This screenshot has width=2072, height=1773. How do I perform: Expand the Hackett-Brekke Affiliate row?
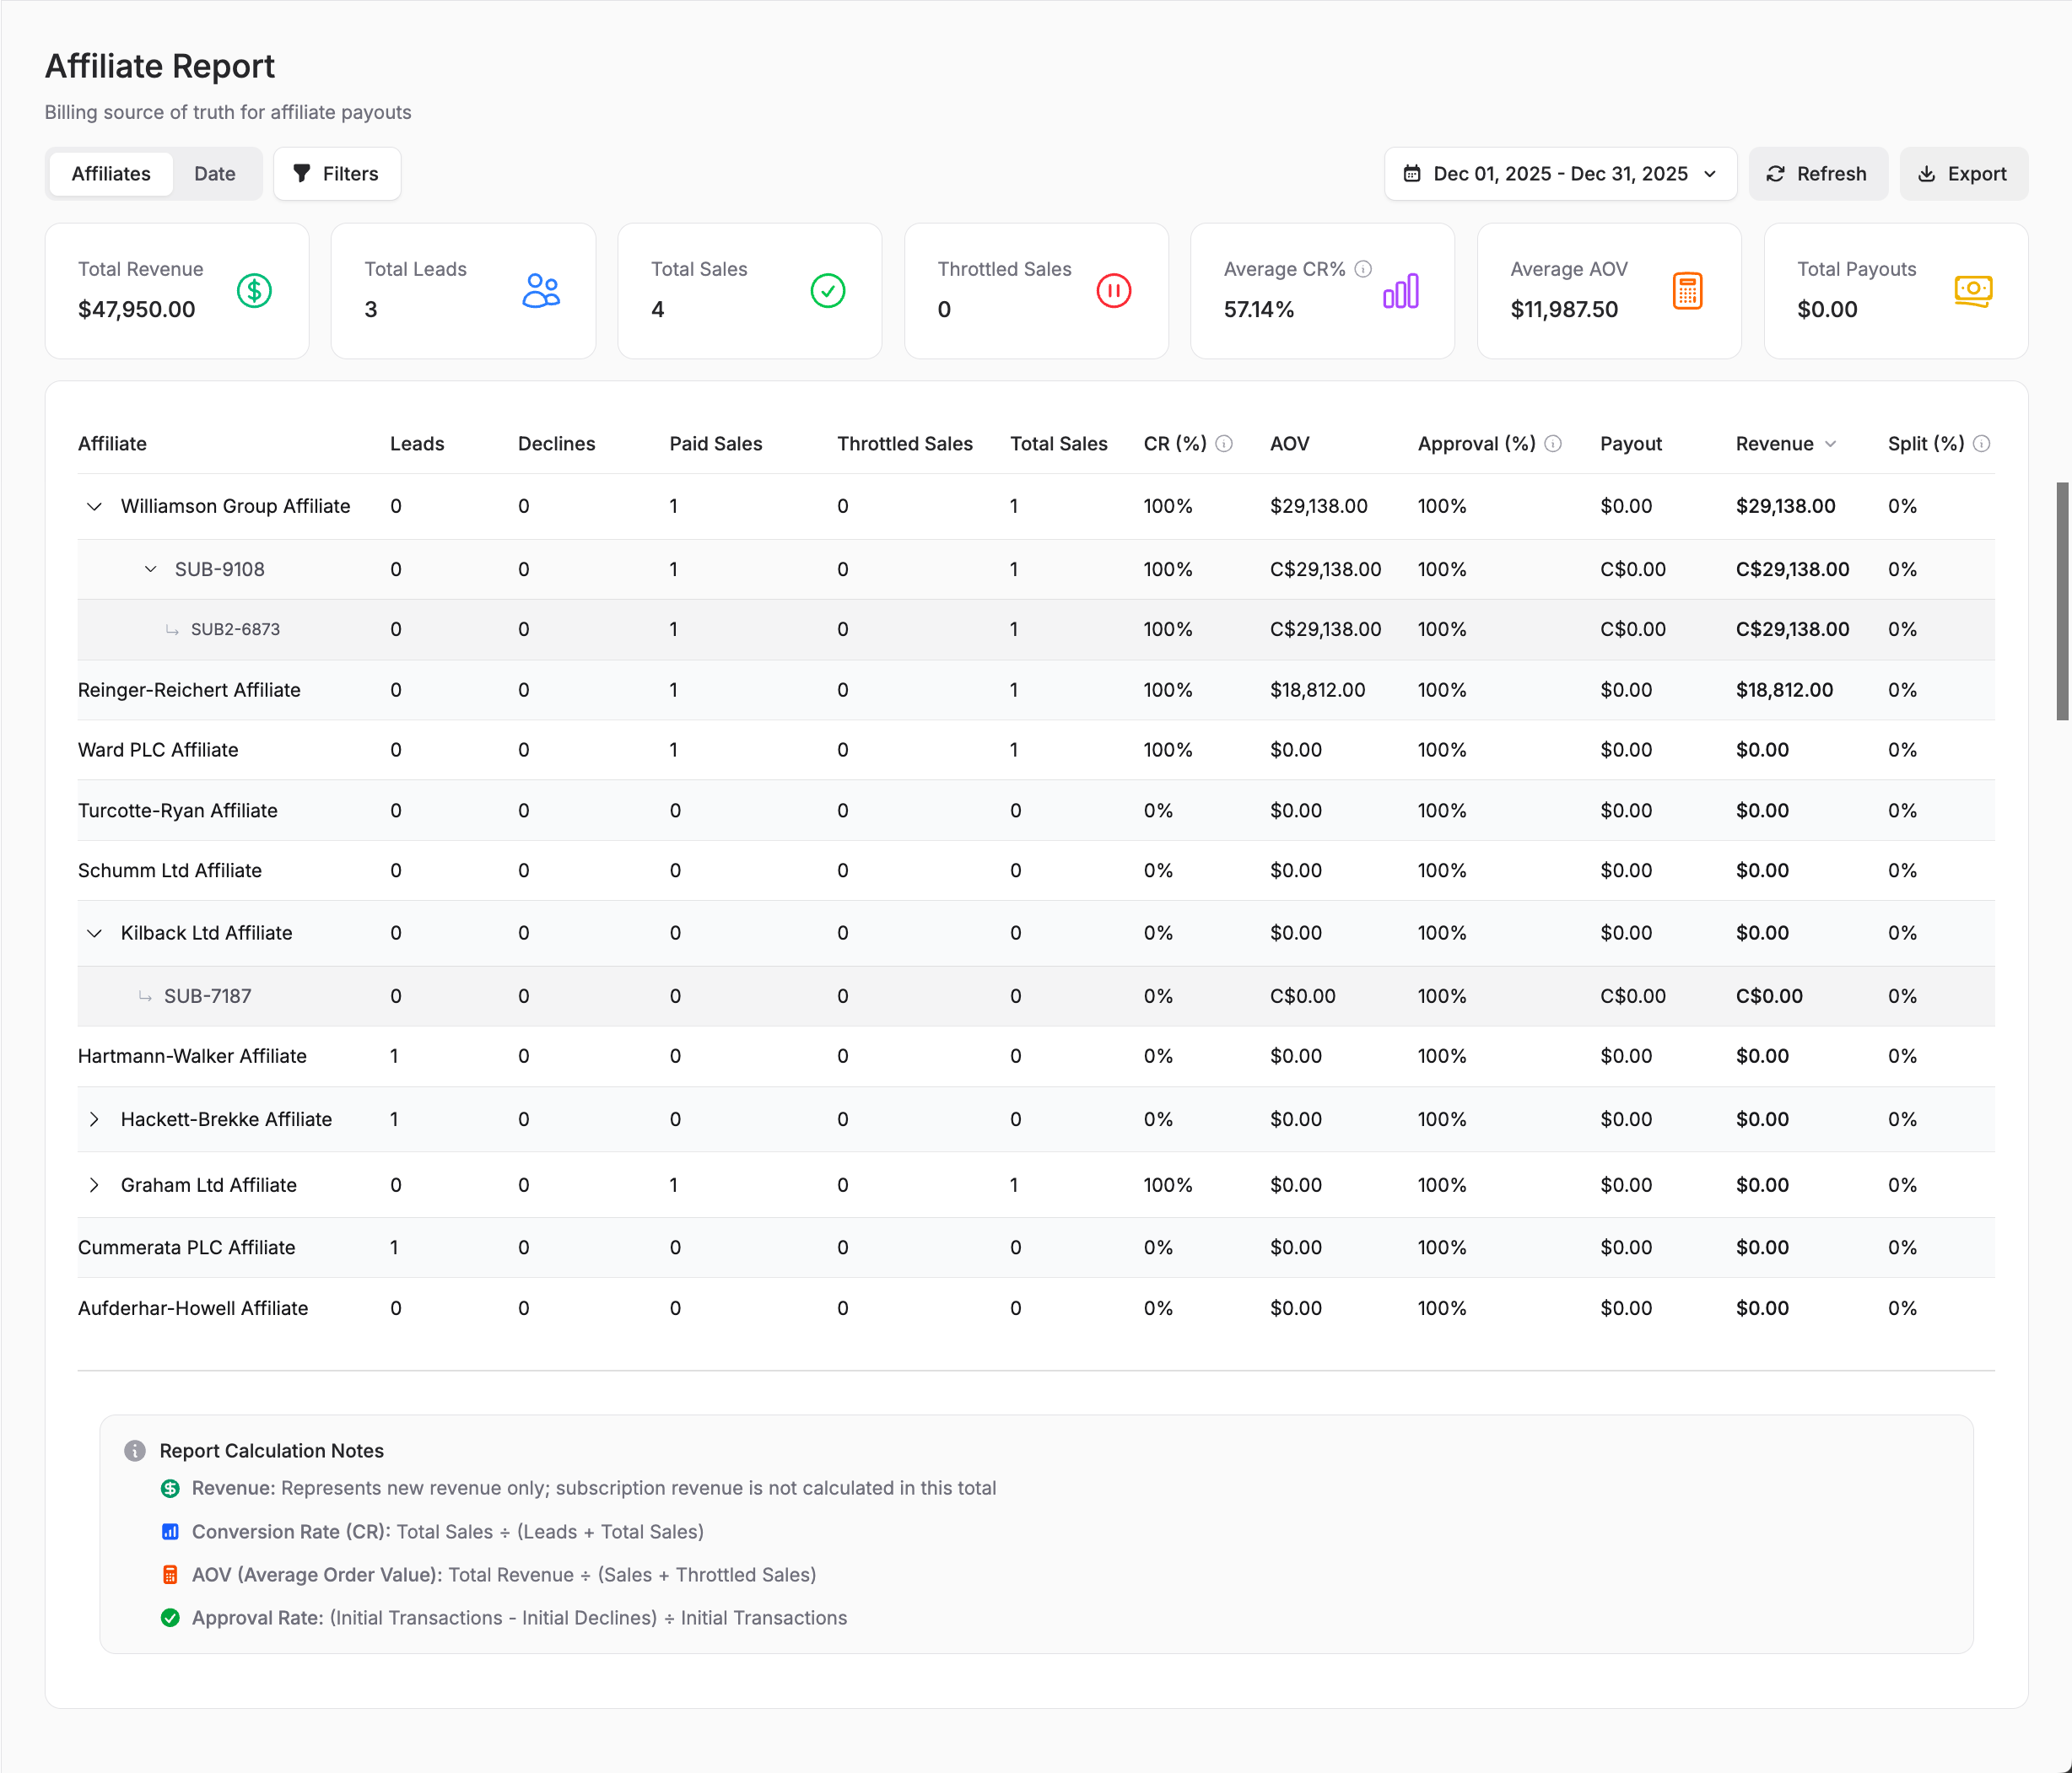94,1120
